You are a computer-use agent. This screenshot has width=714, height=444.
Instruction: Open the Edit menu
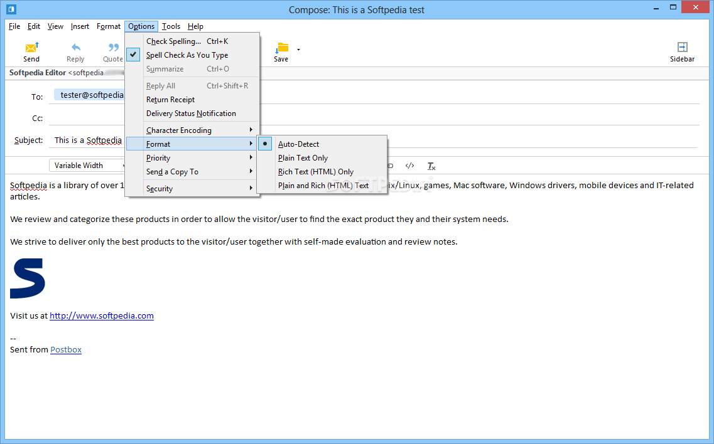point(34,26)
